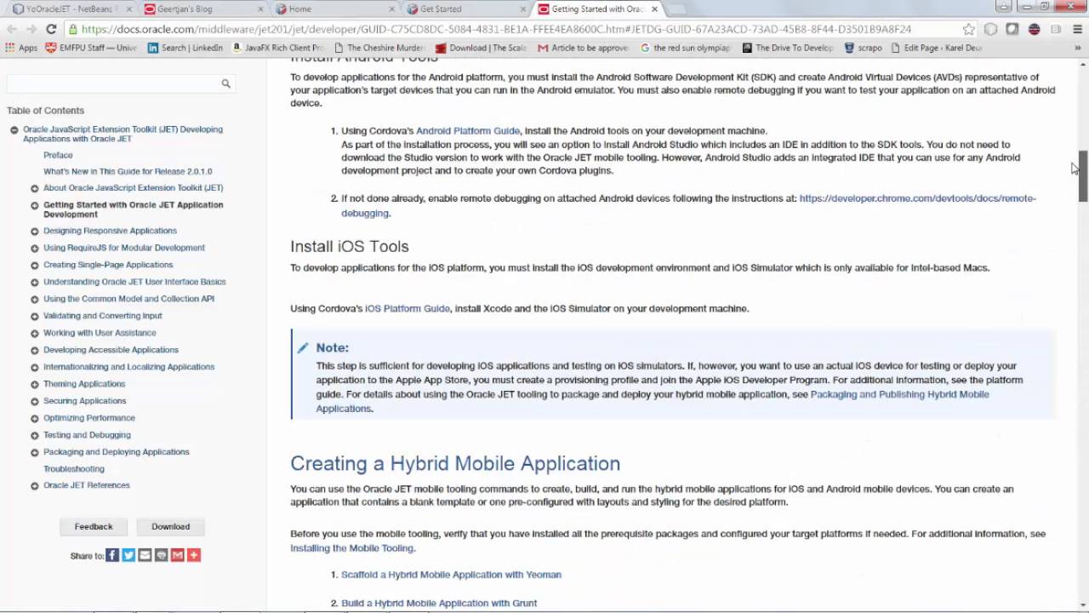Open Edit Page Karel Deur bookmark
Image resolution: width=1089 pixels, height=613 pixels.
pos(937,48)
